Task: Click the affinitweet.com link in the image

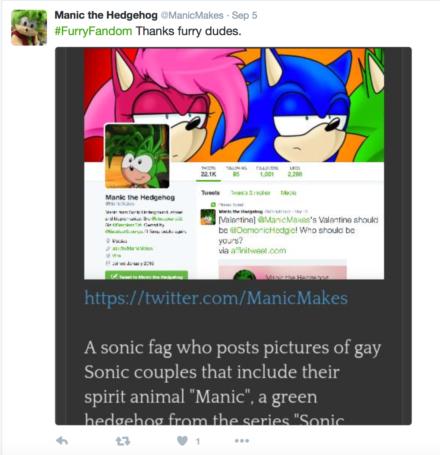Action: coord(258,251)
